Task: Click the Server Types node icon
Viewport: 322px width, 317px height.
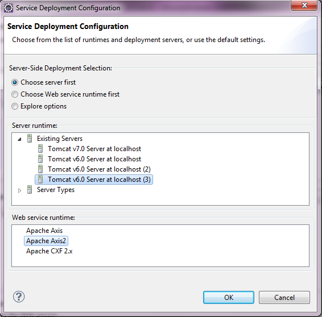Action: pos(30,190)
